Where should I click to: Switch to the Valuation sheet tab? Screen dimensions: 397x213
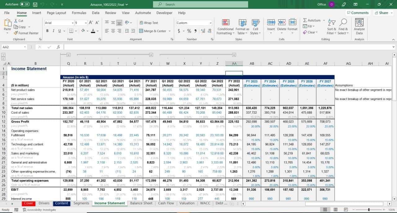click(x=187, y=203)
